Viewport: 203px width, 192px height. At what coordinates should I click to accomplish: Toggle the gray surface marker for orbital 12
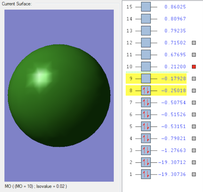point(194,43)
